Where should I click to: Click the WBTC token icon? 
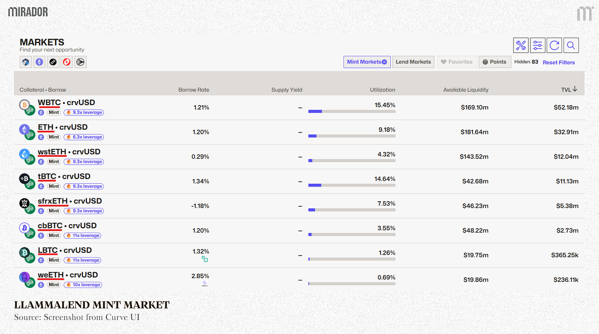pos(25,105)
